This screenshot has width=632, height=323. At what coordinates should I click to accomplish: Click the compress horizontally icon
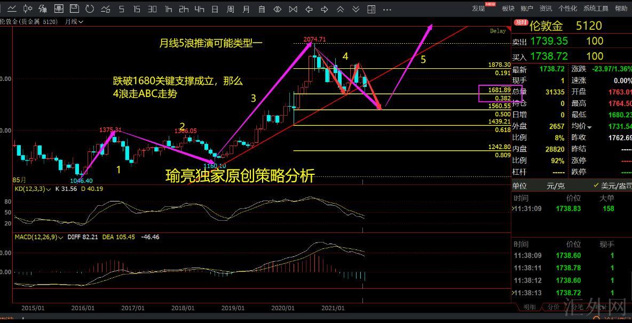click(293, 9)
